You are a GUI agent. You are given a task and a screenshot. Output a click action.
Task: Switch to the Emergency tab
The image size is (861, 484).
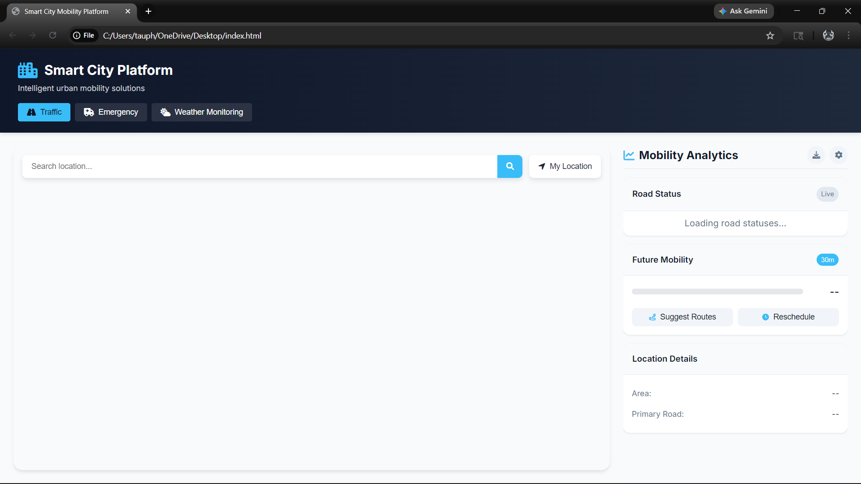coord(111,112)
